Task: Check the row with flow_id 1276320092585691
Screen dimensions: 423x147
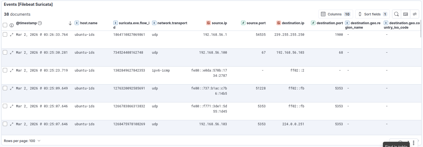Action: 5,88
